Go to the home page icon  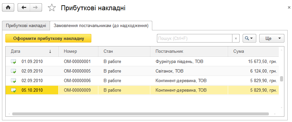[8, 8]
